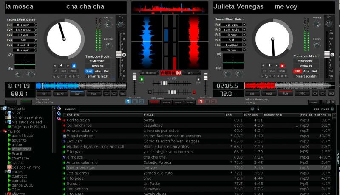
Task: Trigger left deck Hot Cue 1
Action: (x=128, y=101)
